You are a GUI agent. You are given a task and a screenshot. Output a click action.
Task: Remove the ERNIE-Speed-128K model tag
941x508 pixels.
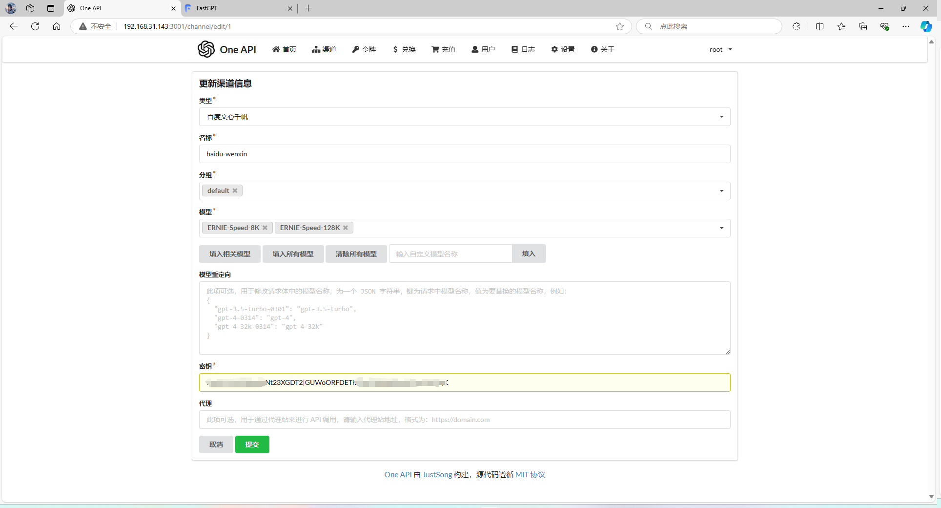click(x=346, y=228)
